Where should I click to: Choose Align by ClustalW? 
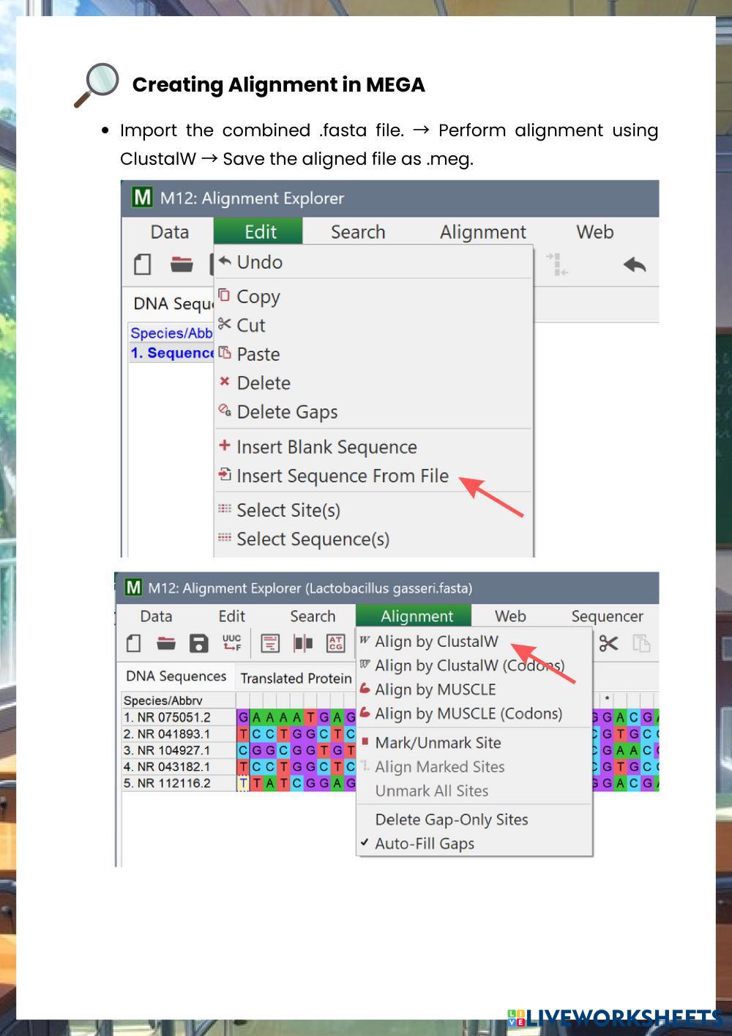point(436,641)
